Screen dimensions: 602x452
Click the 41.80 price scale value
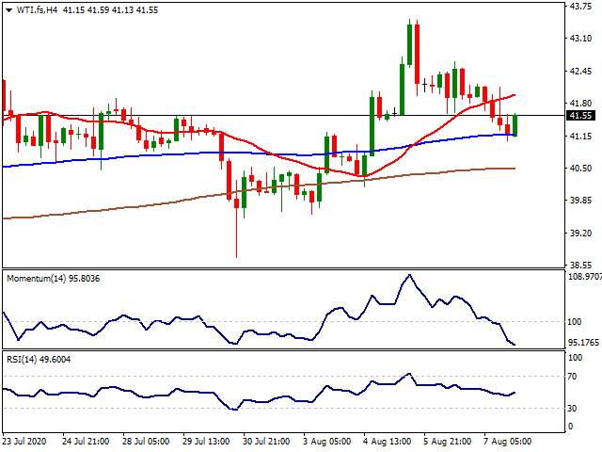[580, 103]
